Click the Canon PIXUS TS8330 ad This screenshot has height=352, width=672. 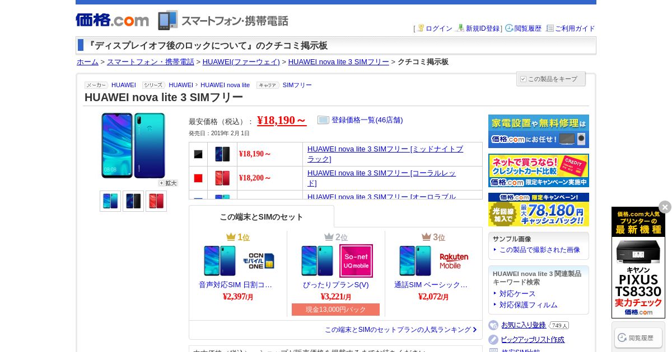[638, 263]
